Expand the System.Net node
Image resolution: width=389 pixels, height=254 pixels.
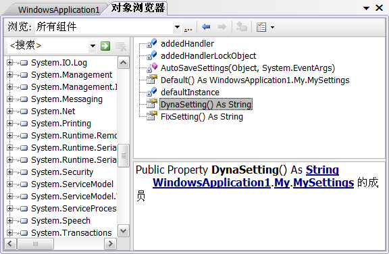(9, 111)
